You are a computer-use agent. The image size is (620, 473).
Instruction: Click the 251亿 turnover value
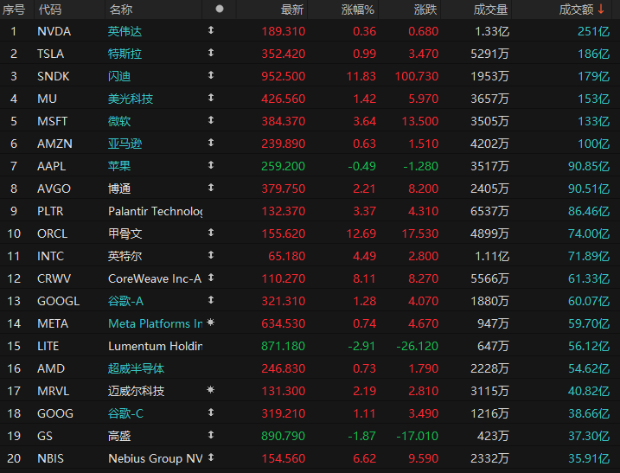tap(593, 31)
